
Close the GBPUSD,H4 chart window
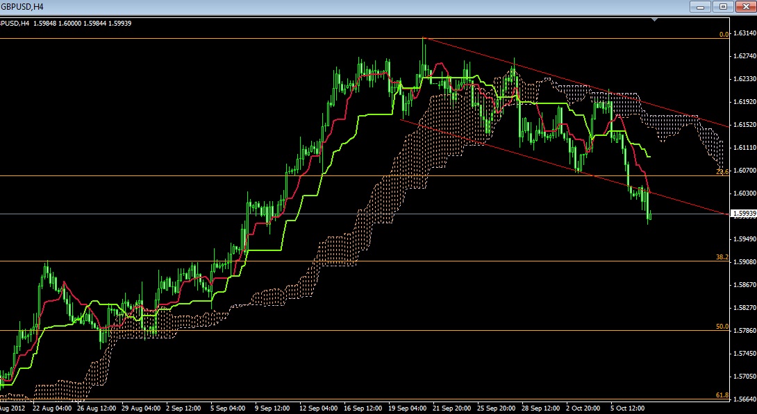coord(745,7)
